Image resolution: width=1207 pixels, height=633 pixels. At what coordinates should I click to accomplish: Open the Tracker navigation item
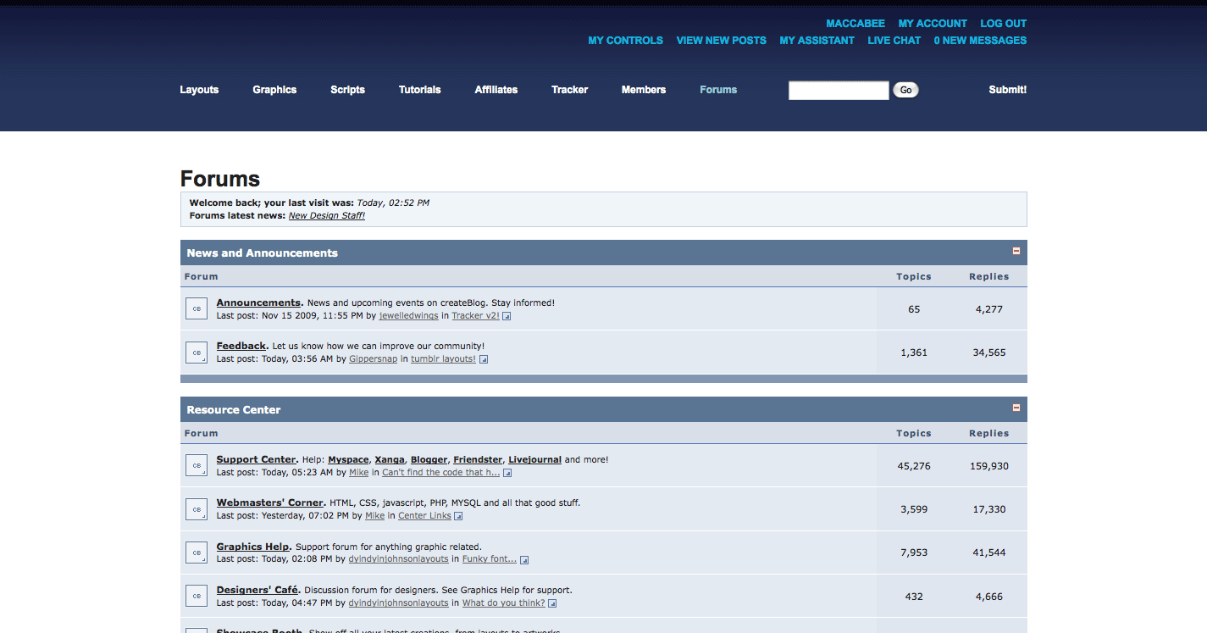[569, 90]
